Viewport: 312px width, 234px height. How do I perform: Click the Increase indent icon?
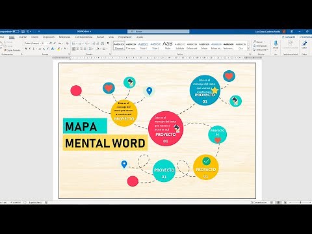click(x=97, y=44)
